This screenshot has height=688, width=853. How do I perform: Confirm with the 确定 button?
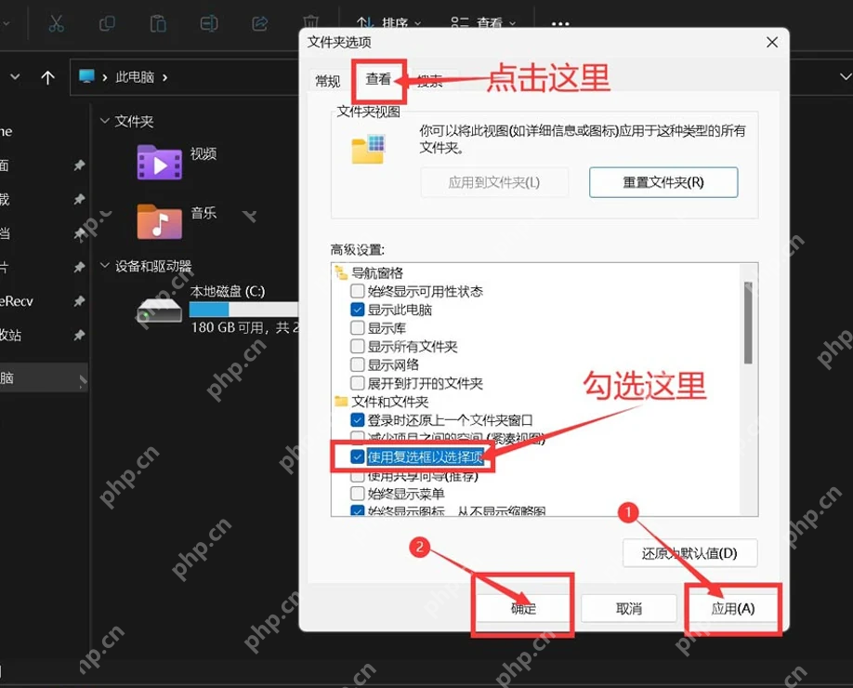[x=523, y=608]
